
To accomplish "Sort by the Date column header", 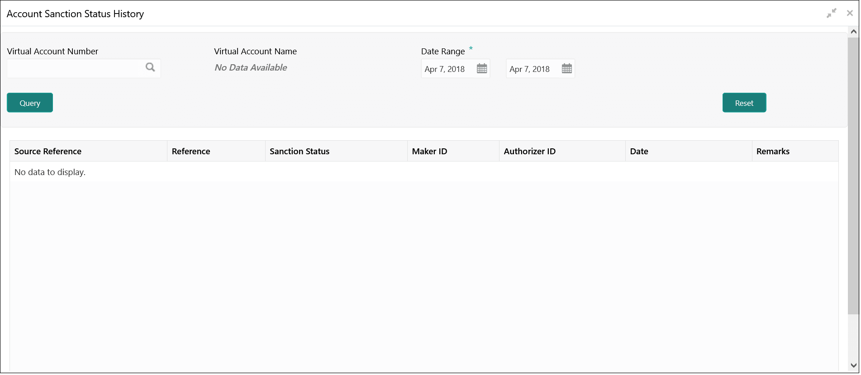I will 639,152.
